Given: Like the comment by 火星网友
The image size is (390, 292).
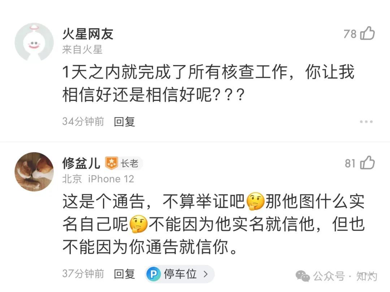Looking at the screenshot, I should [368, 34].
